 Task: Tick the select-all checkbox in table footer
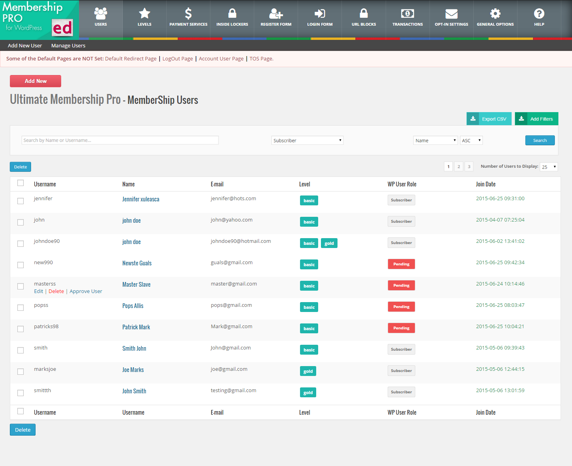(21, 411)
